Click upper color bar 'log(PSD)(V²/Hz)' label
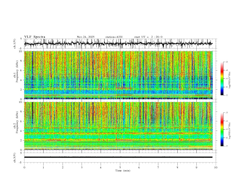This screenshot has height=188, width=243. [230, 80]
